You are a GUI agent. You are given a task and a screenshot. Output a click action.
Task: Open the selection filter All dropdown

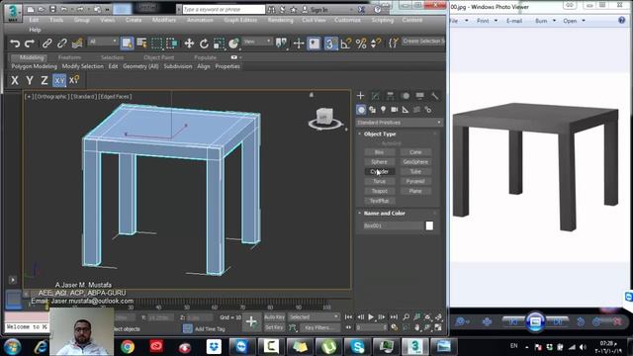[103, 42]
